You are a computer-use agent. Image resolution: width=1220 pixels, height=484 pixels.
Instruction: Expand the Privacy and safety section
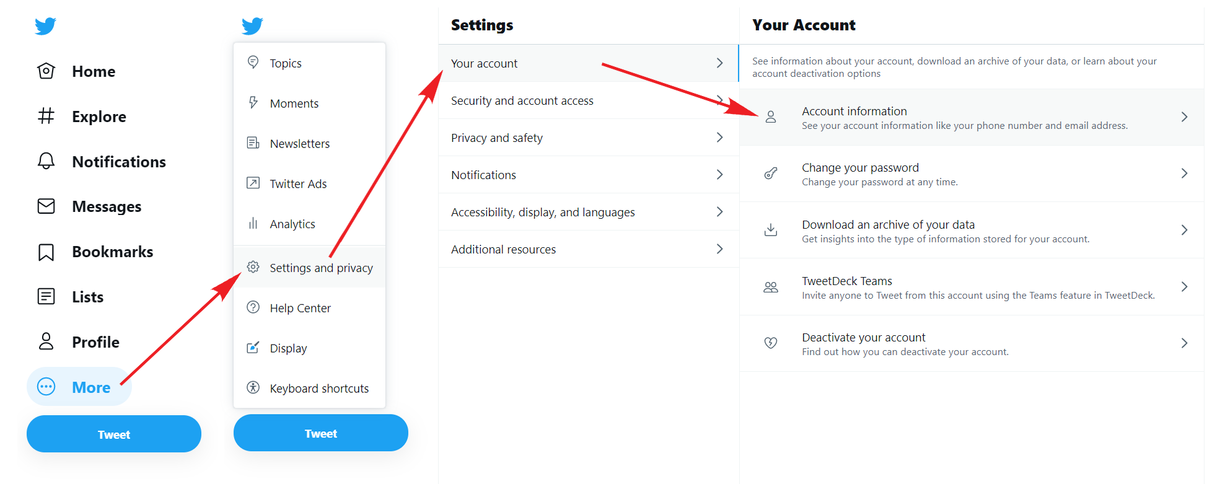tap(588, 137)
